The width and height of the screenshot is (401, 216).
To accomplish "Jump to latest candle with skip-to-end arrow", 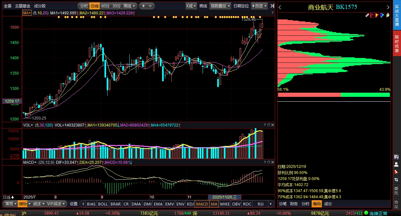I will coord(272,6).
